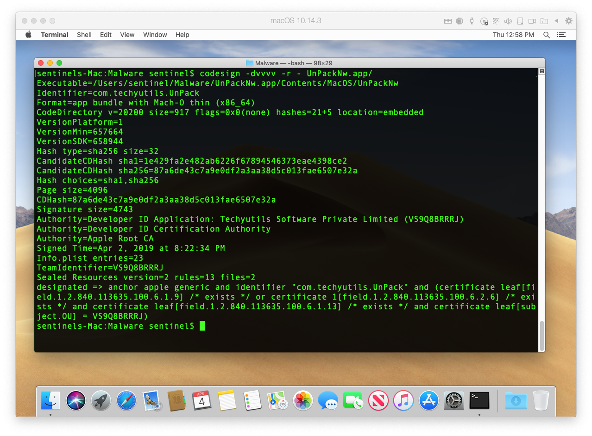Click the menu bar clock Thu 12:58 PM
The width and height of the screenshot is (592, 436).
tap(513, 35)
